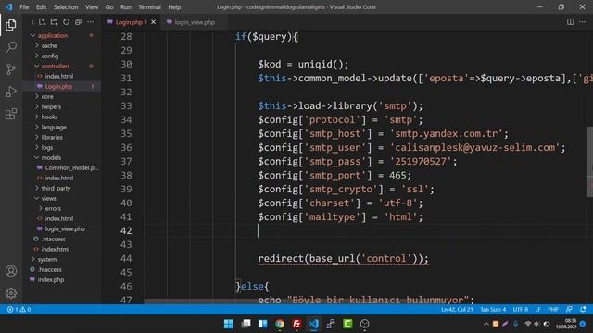Collapse the models folder
The height and width of the screenshot is (333, 593).
51,157
